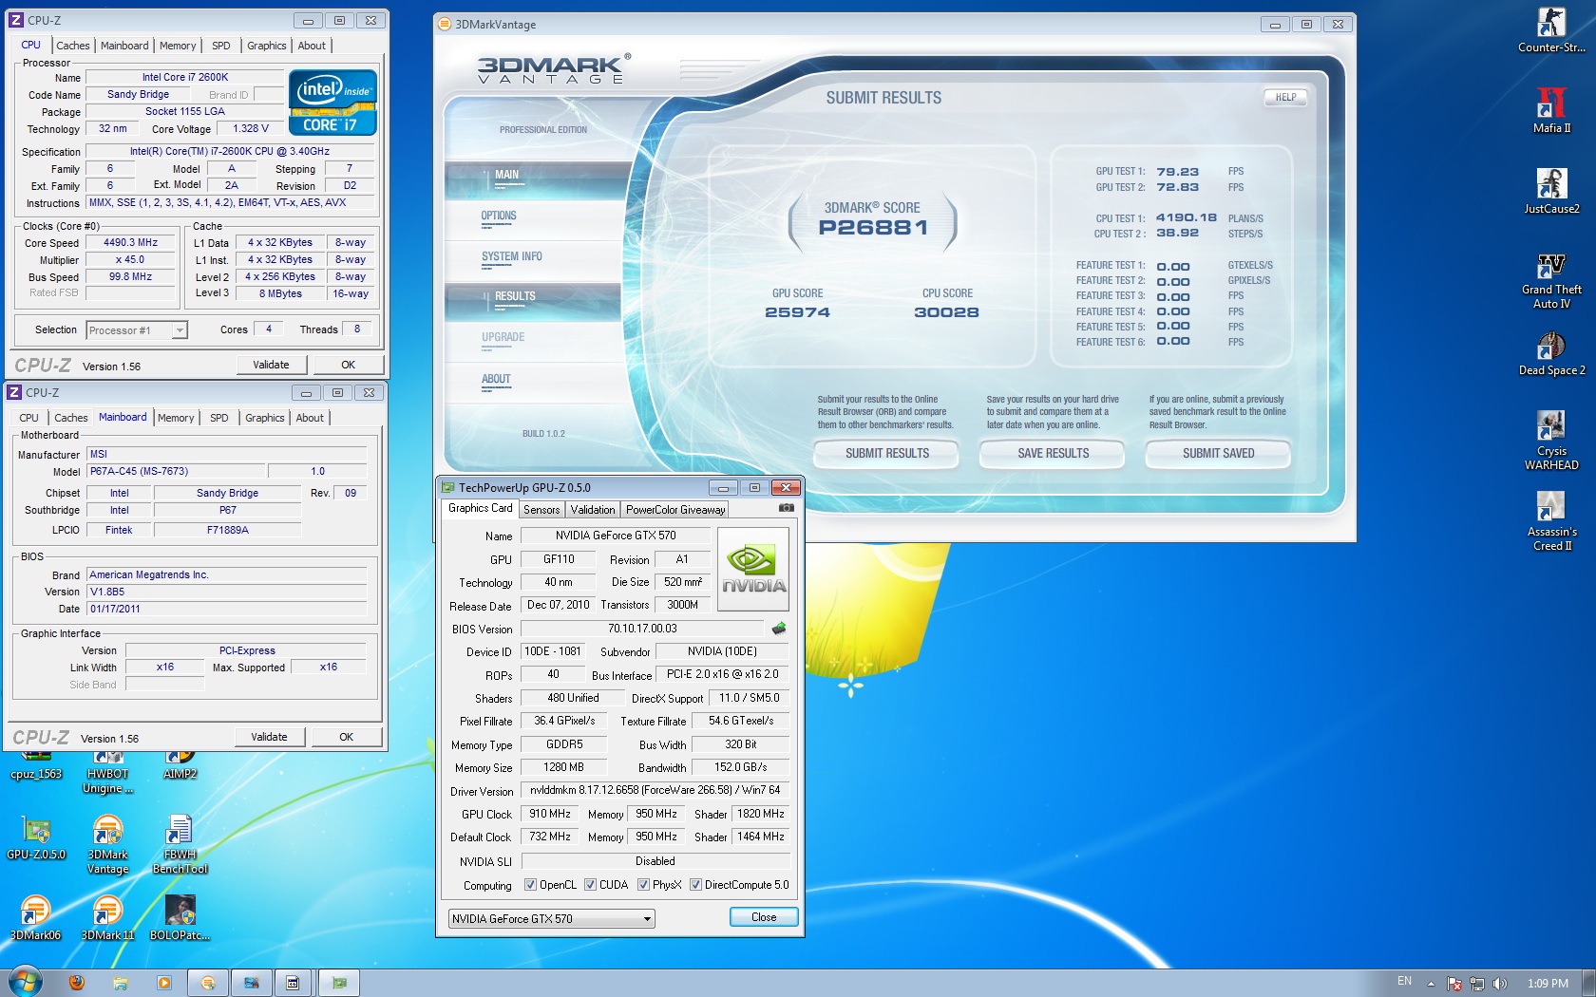1596x997 pixels.
Task: Open the Processor #1 selection dropdown
Action: (x=137, y=329)
